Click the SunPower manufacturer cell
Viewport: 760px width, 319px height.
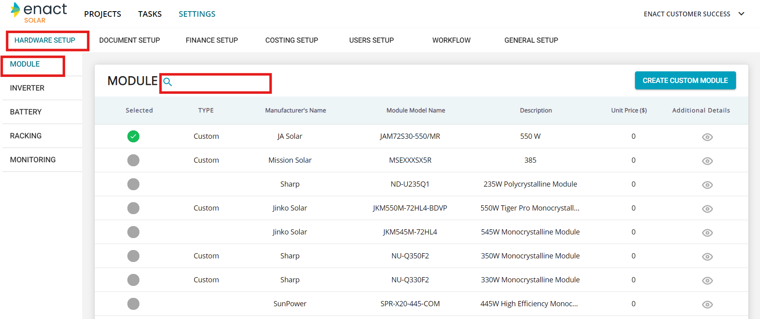point(290,304)
